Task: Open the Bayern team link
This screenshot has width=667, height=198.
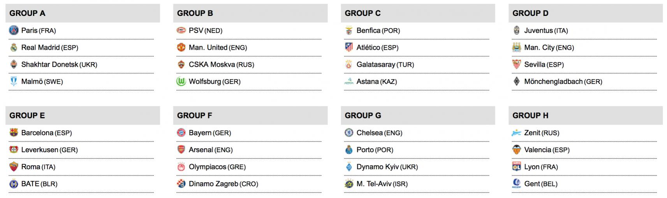Action: click(200, 133)
